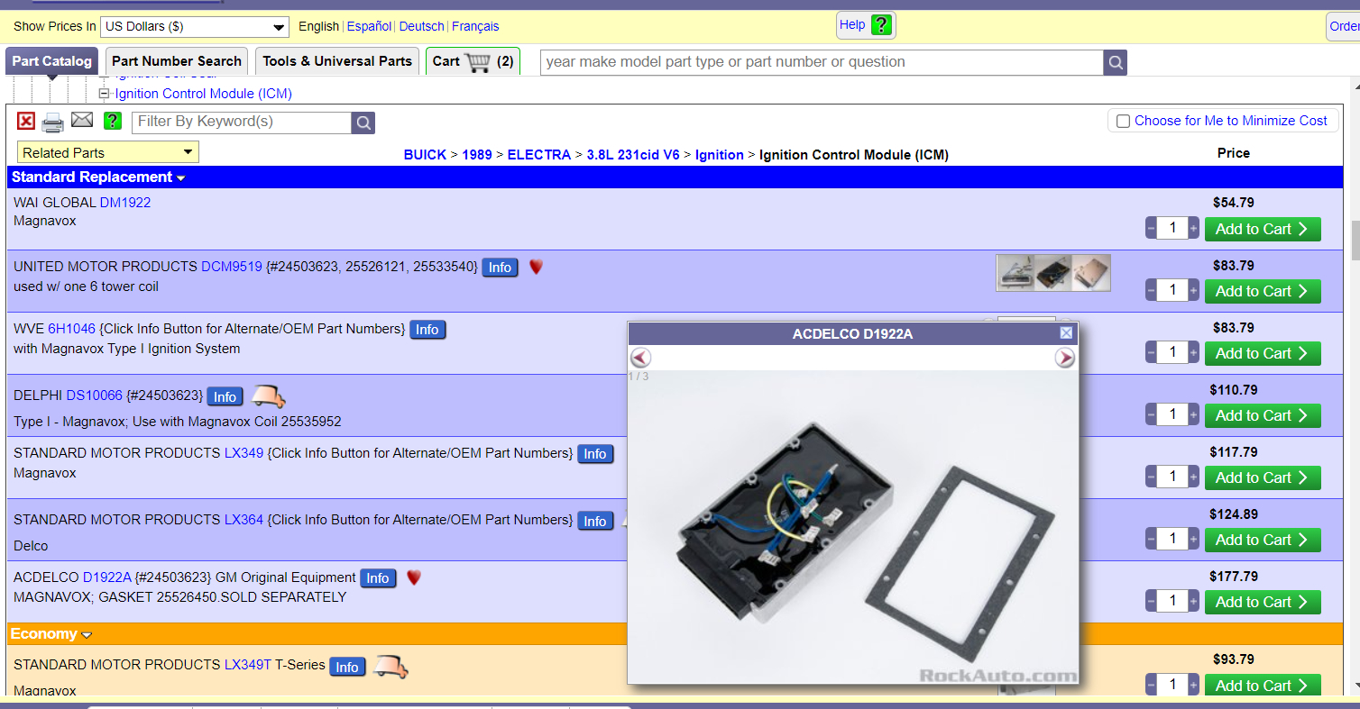Increase quantity for the LX349T part
The image size is (1360, 709).
1194,685
